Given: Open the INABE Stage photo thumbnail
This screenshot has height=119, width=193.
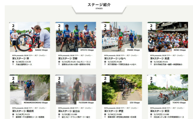Looking at the screenshot, I should click(x=122, y=37).
